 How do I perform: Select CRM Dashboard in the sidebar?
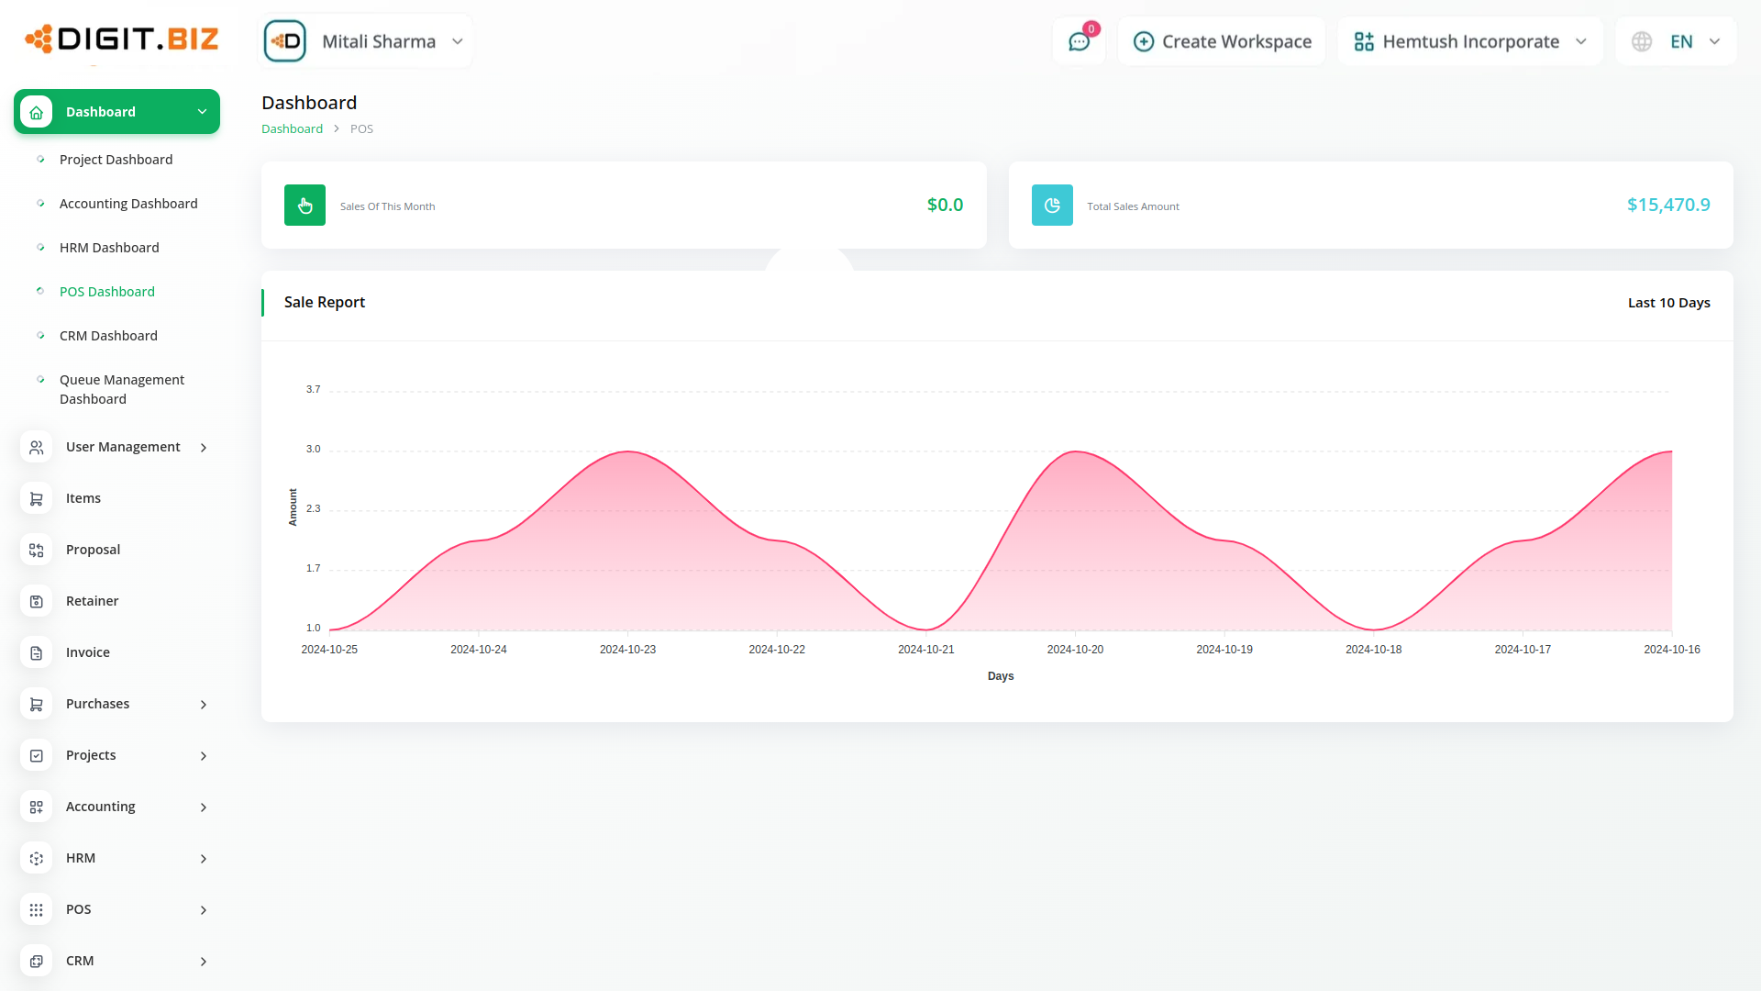point(108,336)
